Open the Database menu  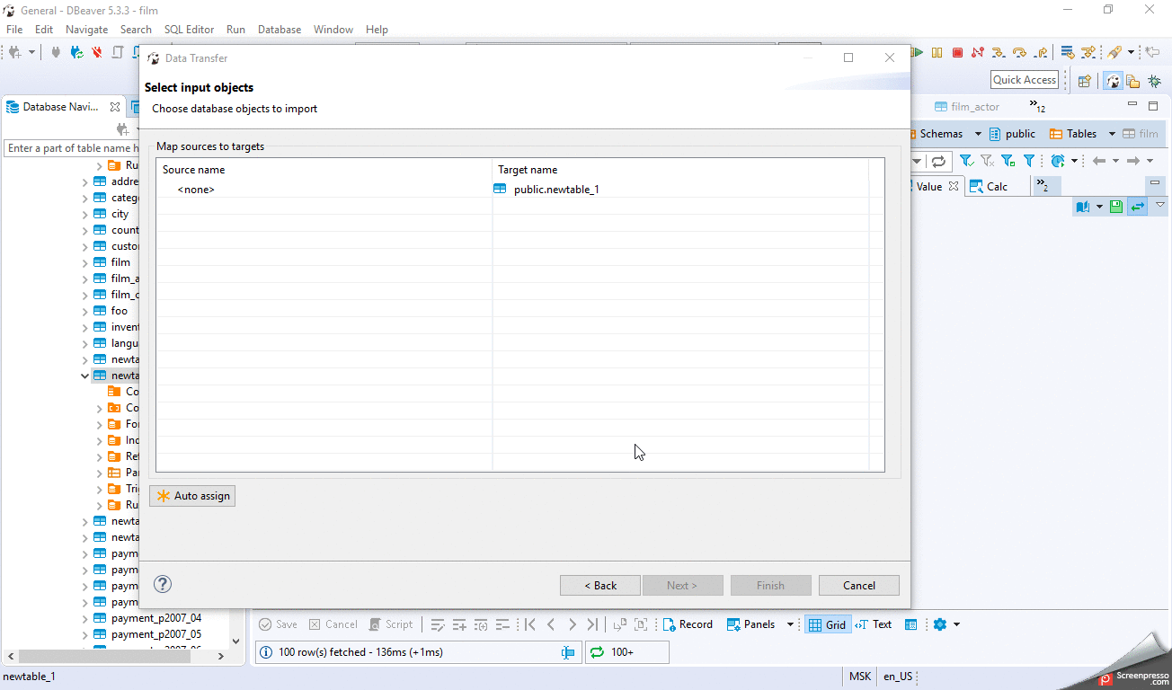click(279, 29)
